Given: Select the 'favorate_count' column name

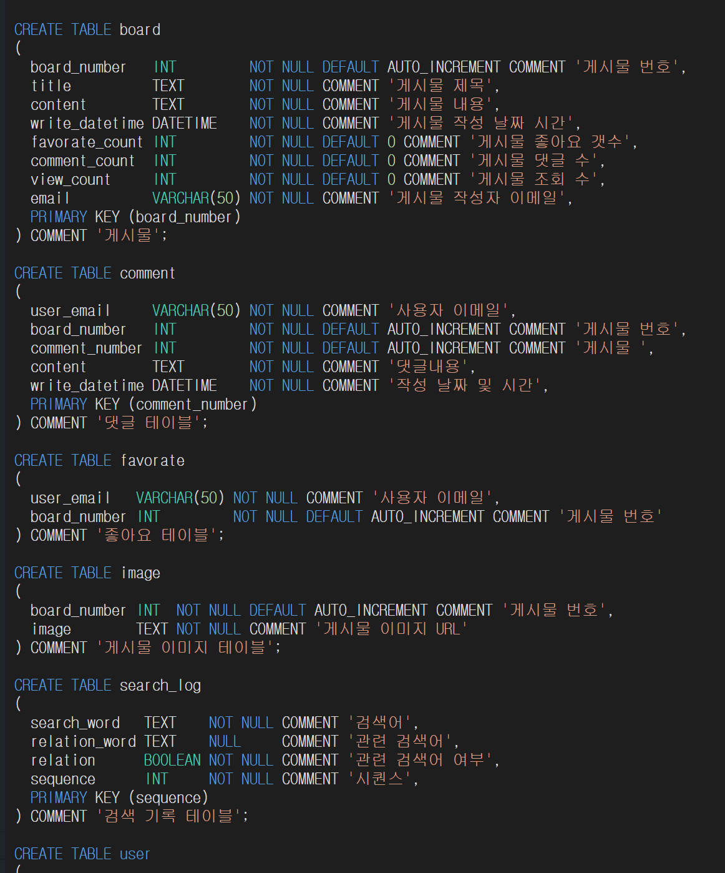Looking at the screenshot, I should click(x=87, y=142).
